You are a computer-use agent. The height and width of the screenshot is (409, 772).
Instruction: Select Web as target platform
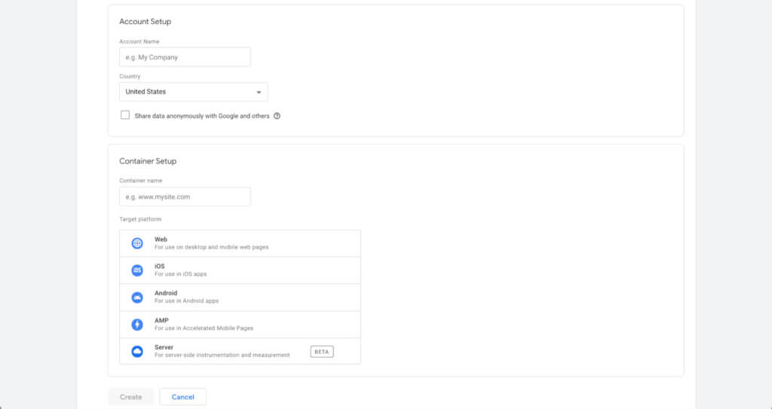click(240, 243)
